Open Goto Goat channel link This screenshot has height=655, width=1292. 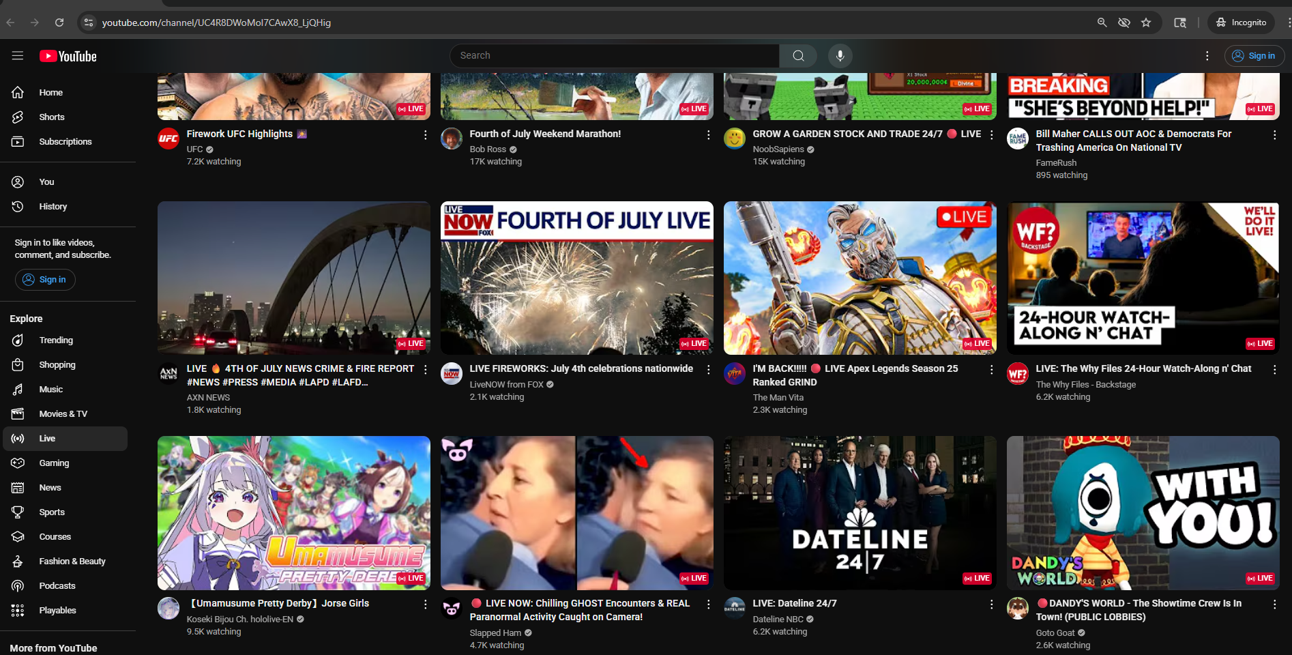pyautogui.click(x=1055, y=633)
